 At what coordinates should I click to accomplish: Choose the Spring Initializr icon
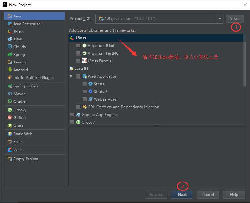pos(10,86)
